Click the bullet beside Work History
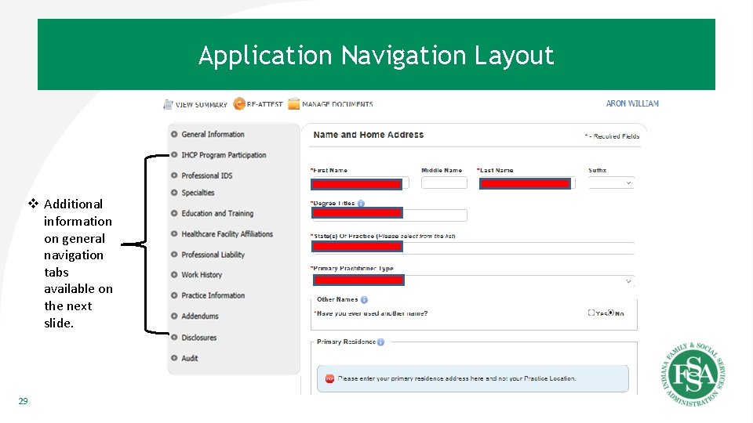The image size is (753, 423). [x=174, y=275]
